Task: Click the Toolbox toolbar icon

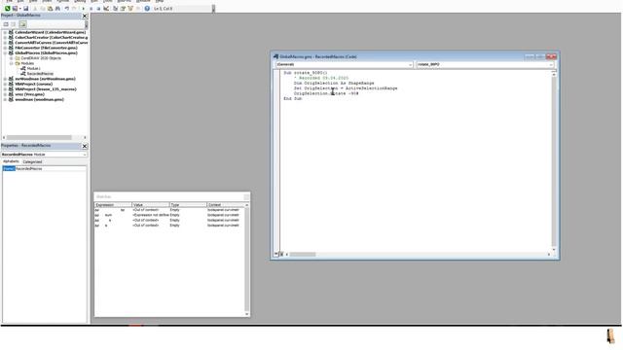Action: [x=138, y=9]
